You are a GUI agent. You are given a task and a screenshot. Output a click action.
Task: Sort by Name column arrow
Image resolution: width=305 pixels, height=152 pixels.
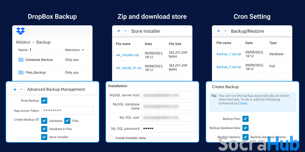(x=30, y=50)
